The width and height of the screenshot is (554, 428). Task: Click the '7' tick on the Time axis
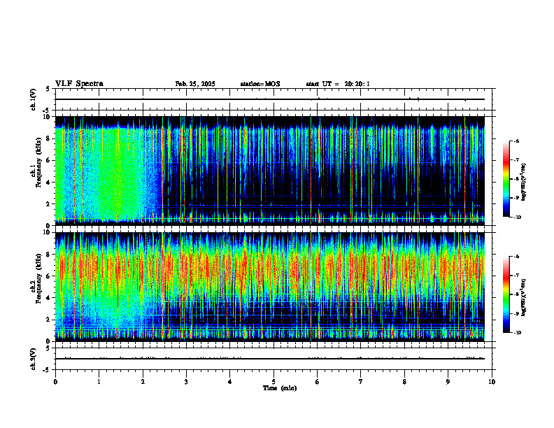pyautogui.click(x=361, y=382)
